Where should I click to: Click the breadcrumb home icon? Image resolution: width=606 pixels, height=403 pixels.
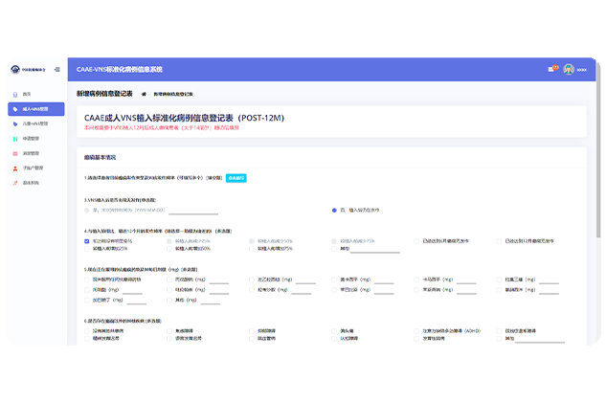pos(144,94)
